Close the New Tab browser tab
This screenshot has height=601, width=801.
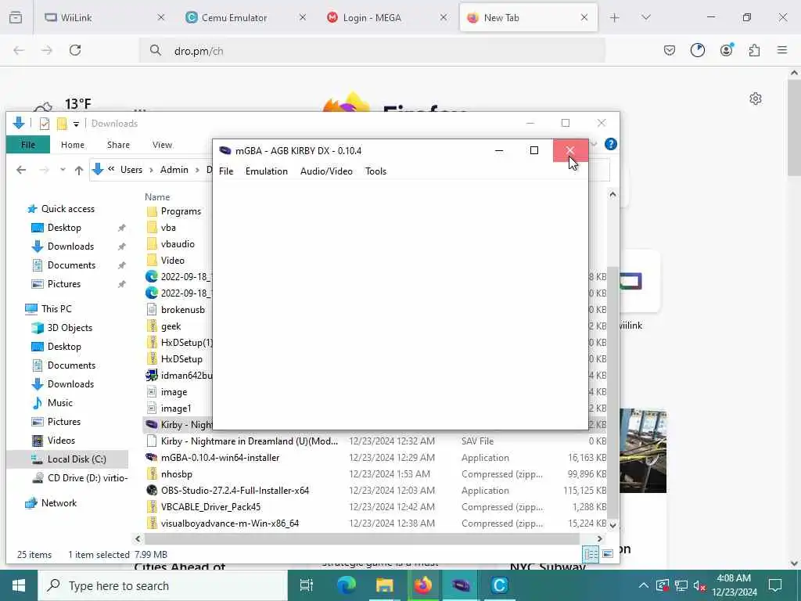[584, 17]
